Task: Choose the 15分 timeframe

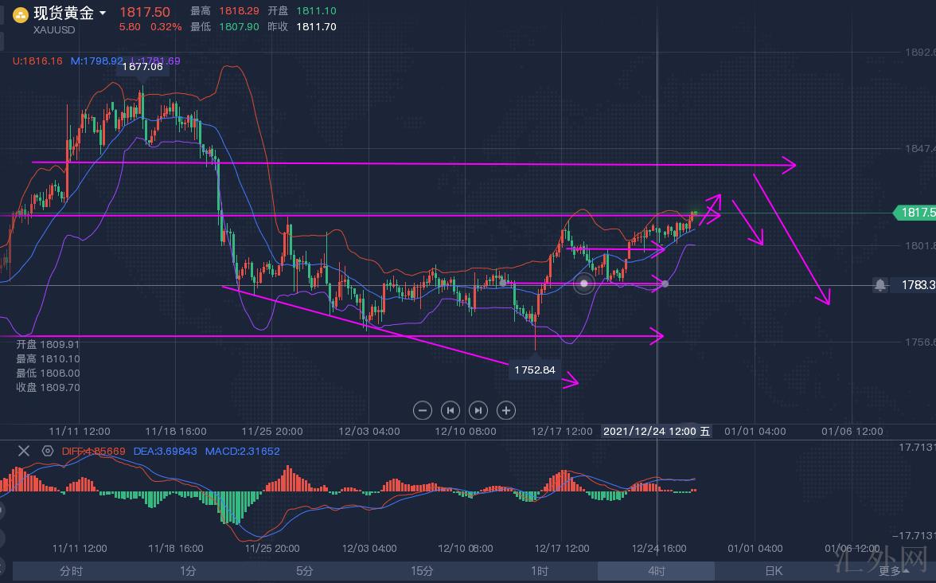Action: pyautogui.click(x=422, y=571)
